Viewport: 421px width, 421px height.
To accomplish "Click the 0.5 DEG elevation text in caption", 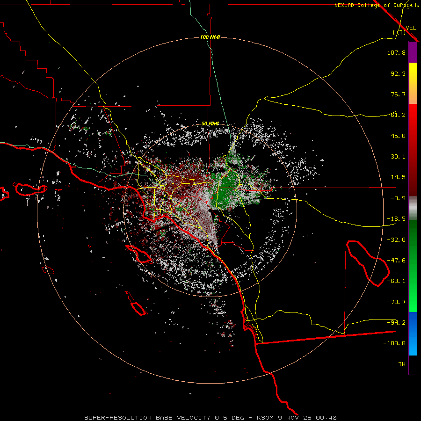I will coord(229,418).
